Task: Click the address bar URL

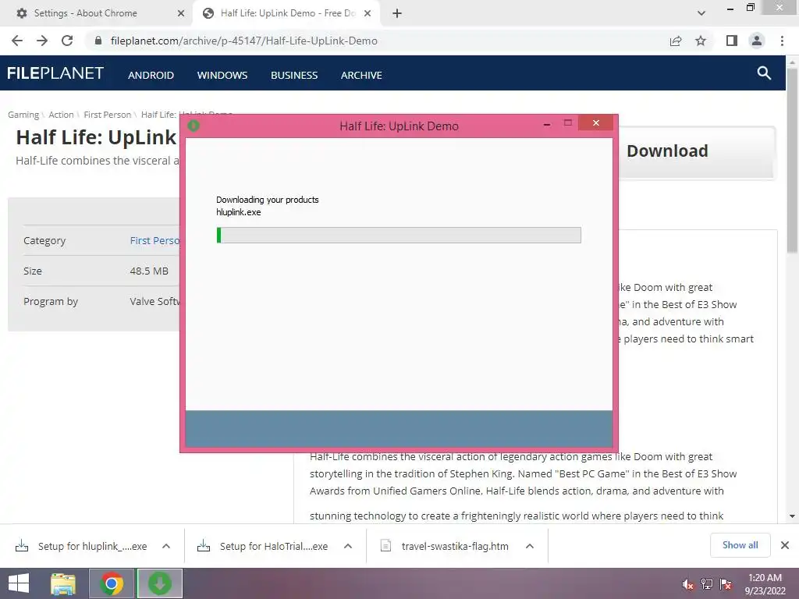Action: pos(244,41)
